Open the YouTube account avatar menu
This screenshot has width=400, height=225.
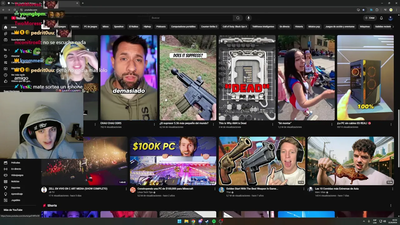coord(390,18)
